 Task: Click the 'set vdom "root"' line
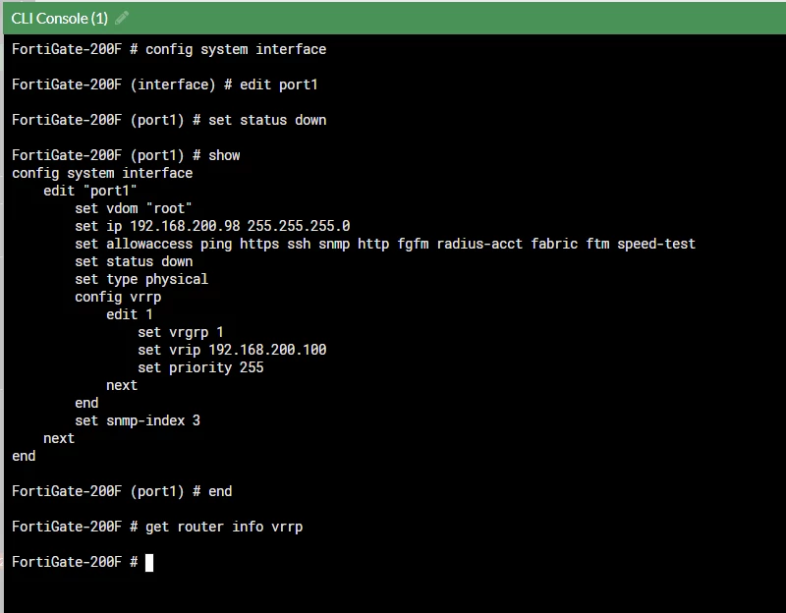[134, 208]
